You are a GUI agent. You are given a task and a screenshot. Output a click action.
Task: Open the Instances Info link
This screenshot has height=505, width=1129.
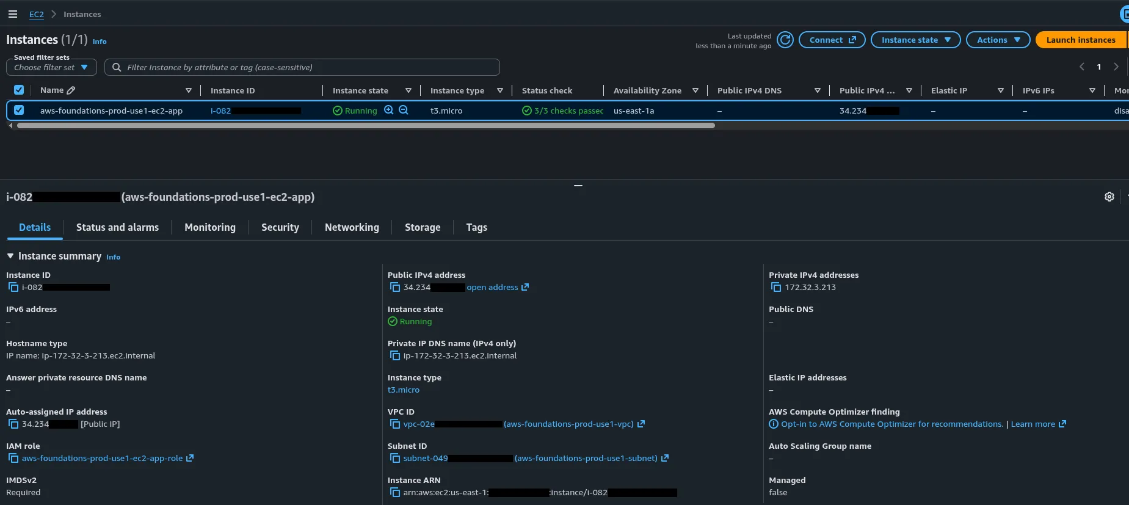click(100, 42)
